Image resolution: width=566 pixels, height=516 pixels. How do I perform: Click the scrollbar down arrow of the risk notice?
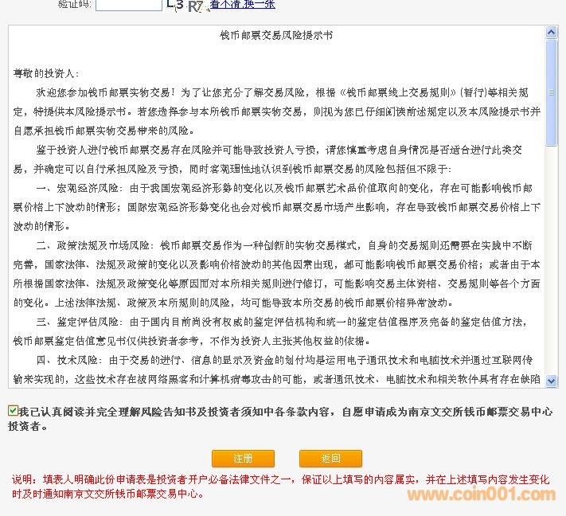click(551, 381)
